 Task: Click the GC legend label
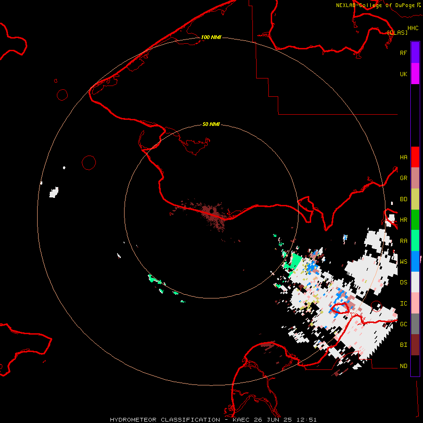click(403, 324)
